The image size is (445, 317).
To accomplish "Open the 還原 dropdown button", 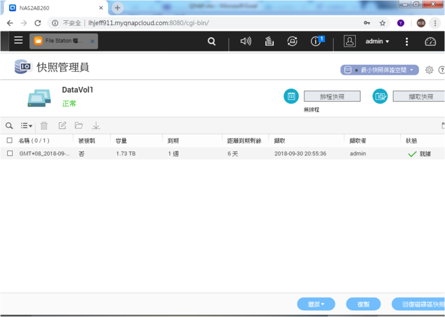I will click(x=315, y=304).
